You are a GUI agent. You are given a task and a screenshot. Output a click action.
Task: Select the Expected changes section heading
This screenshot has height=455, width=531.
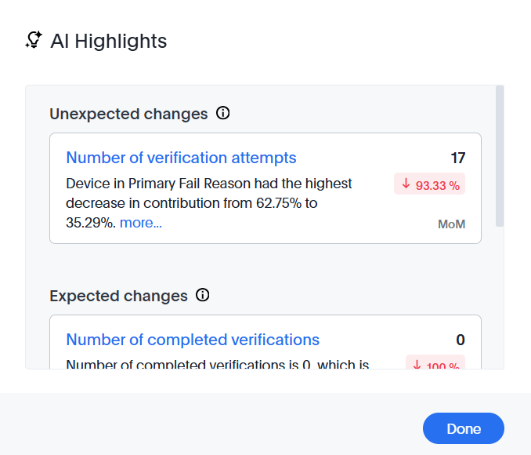coord(118,296)
